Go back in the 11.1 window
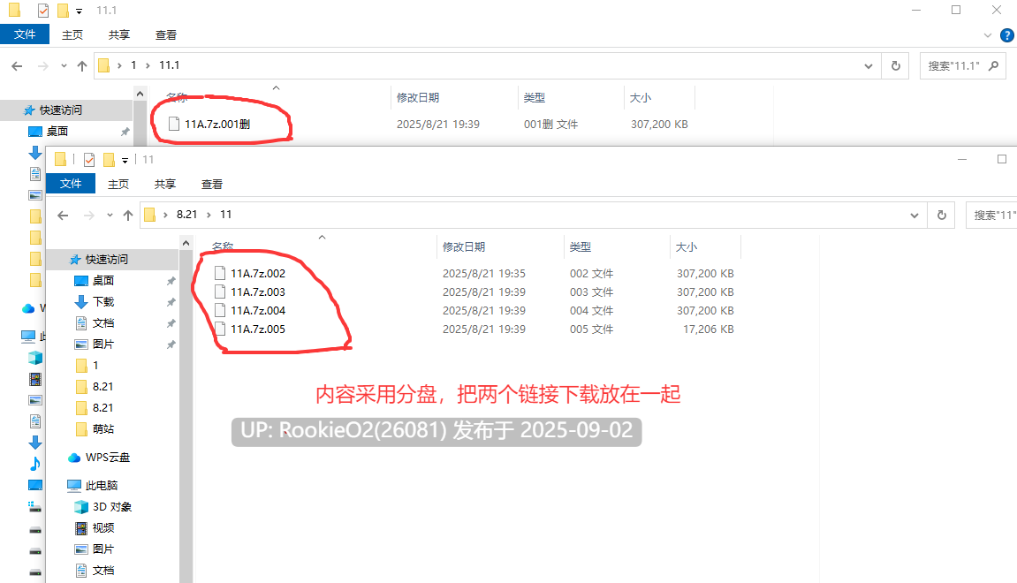 (17, 65)
